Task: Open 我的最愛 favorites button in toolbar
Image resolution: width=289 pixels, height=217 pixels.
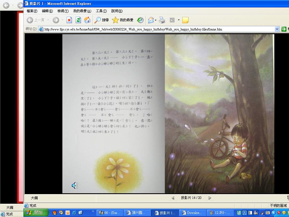Action: tap(123, 20)
